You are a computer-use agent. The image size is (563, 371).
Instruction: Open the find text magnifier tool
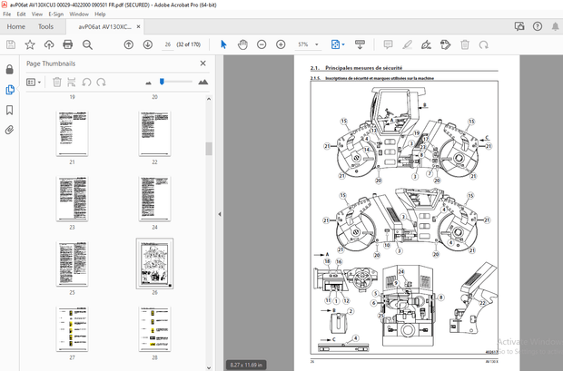point(87,44)
